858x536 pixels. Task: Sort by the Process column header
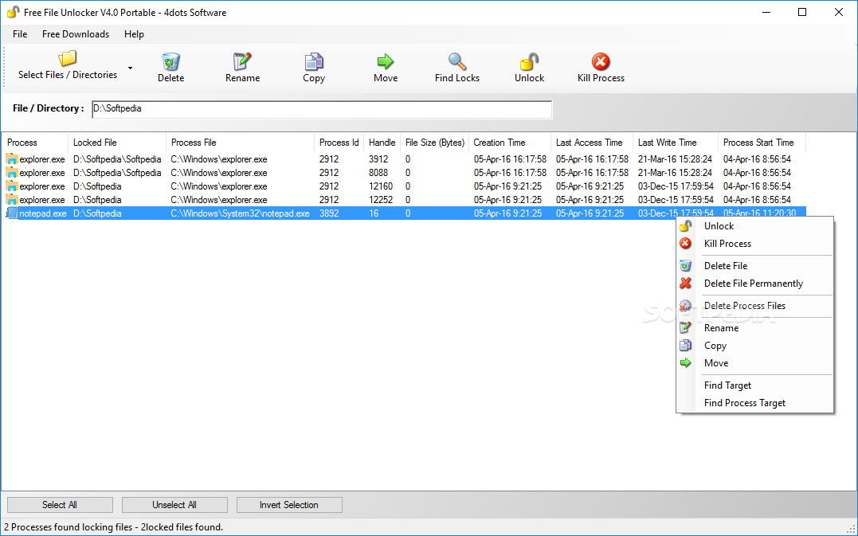tap(35, 143)
